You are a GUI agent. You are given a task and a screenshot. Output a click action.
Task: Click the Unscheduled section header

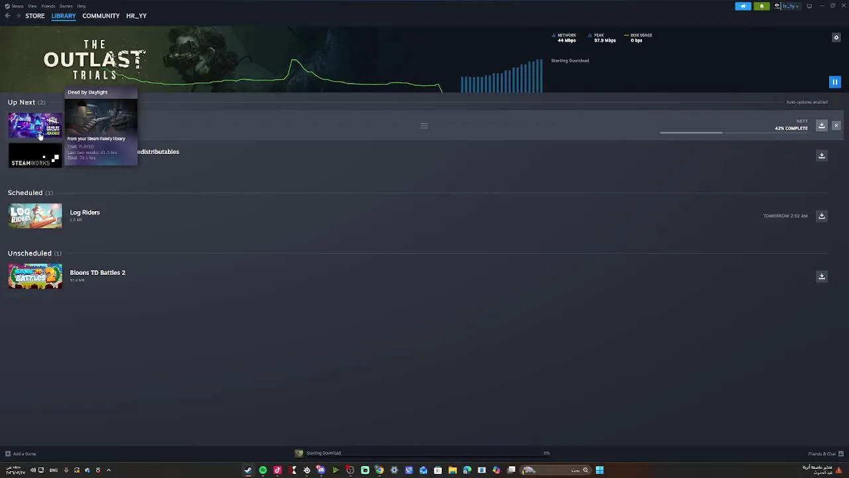[34, 253]
